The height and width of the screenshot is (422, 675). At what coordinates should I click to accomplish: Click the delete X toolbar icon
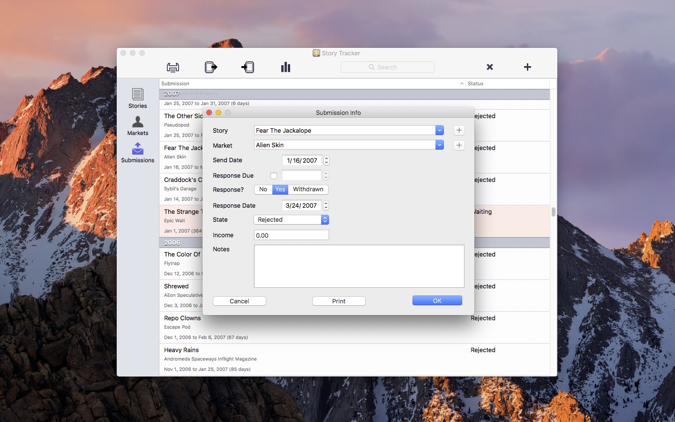click(490, 67)
